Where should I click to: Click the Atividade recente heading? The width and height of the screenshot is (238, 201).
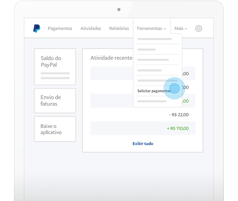[x=111, y=58]
